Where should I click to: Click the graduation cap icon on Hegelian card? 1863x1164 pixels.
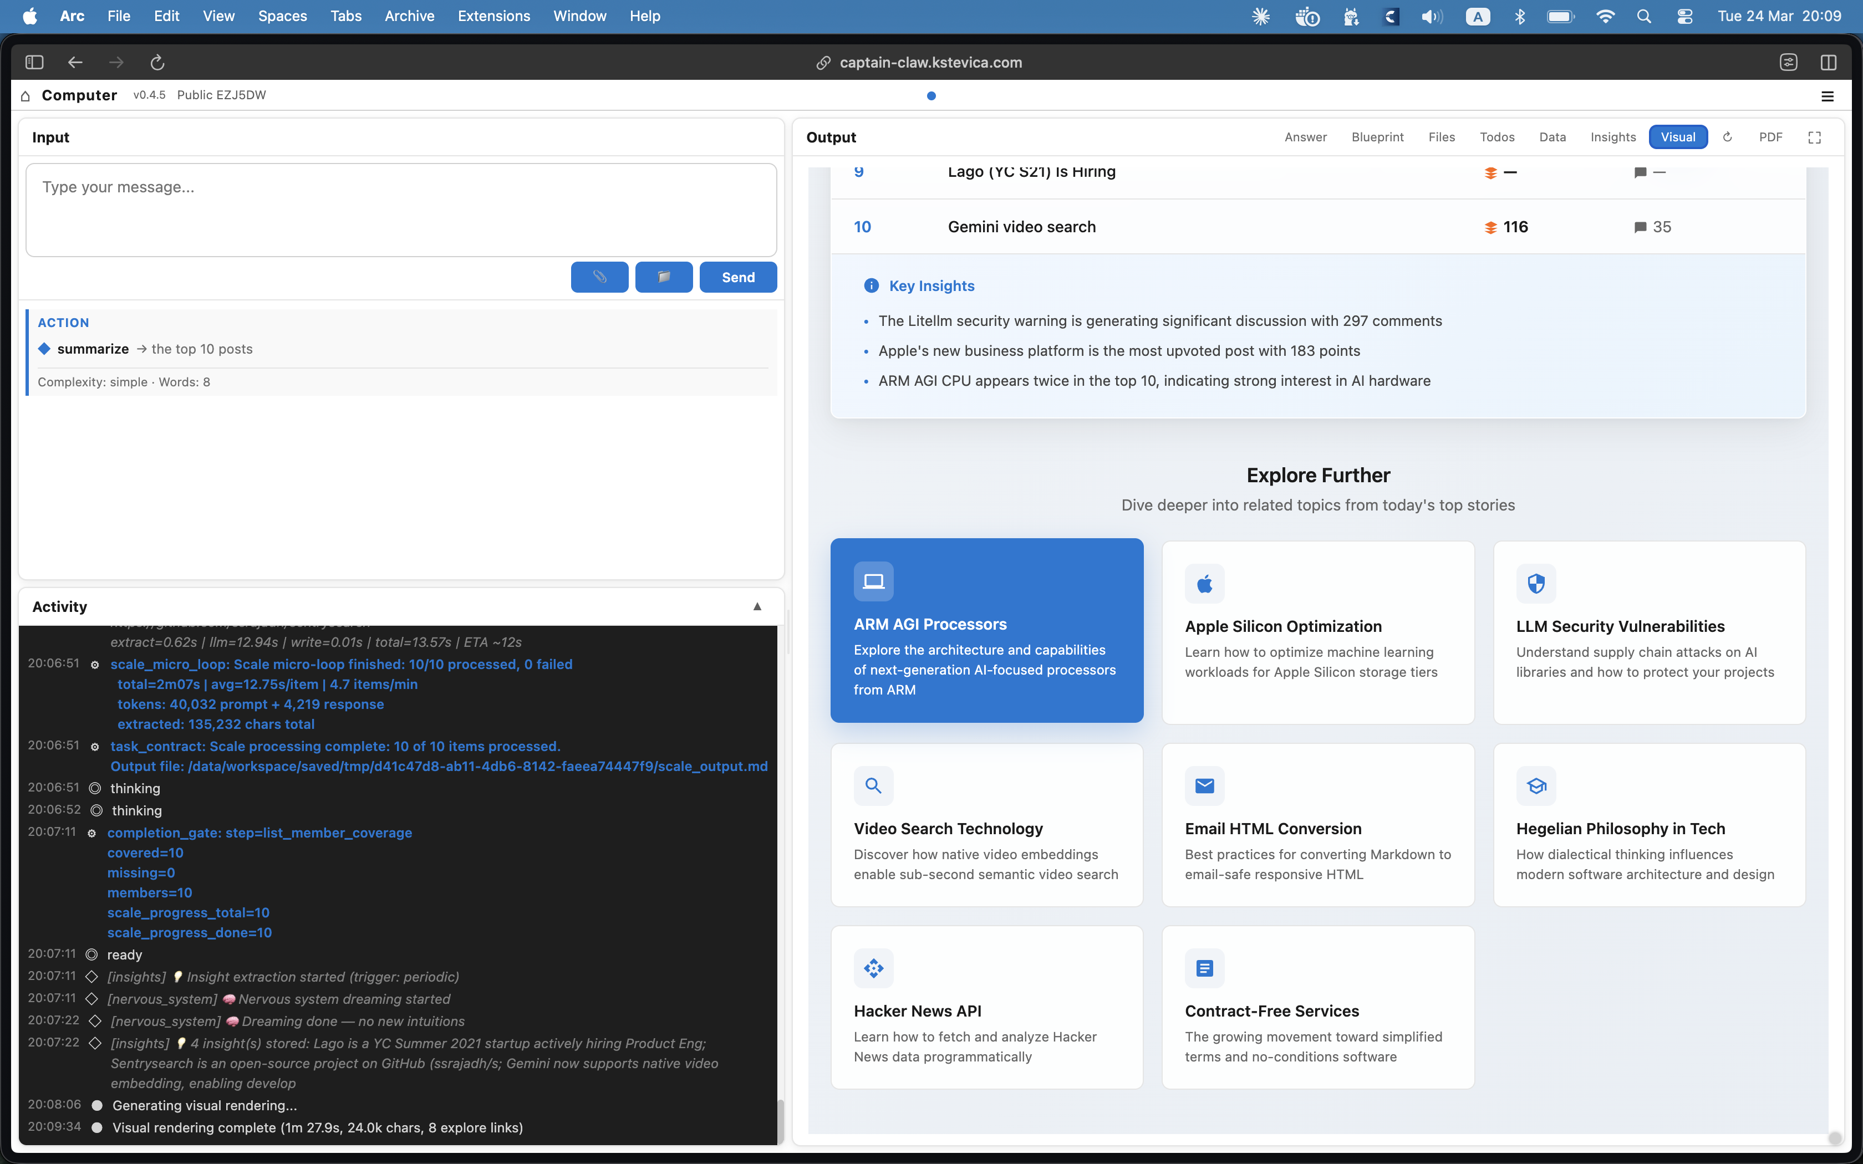point(1536,786)
